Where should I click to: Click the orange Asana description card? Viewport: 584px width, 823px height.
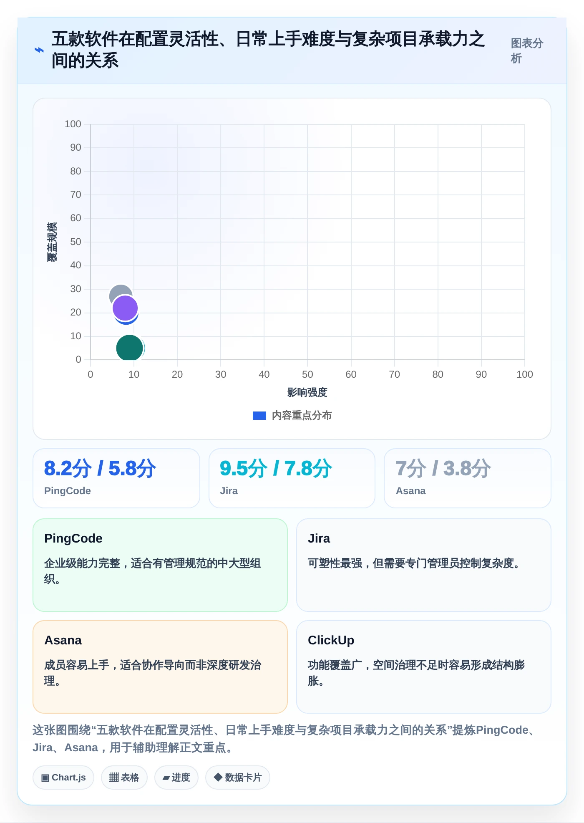point(160,667)
